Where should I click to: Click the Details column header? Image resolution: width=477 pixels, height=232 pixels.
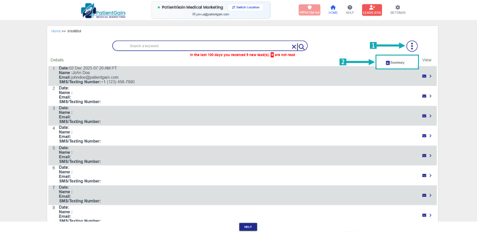(x=57, y=60)
